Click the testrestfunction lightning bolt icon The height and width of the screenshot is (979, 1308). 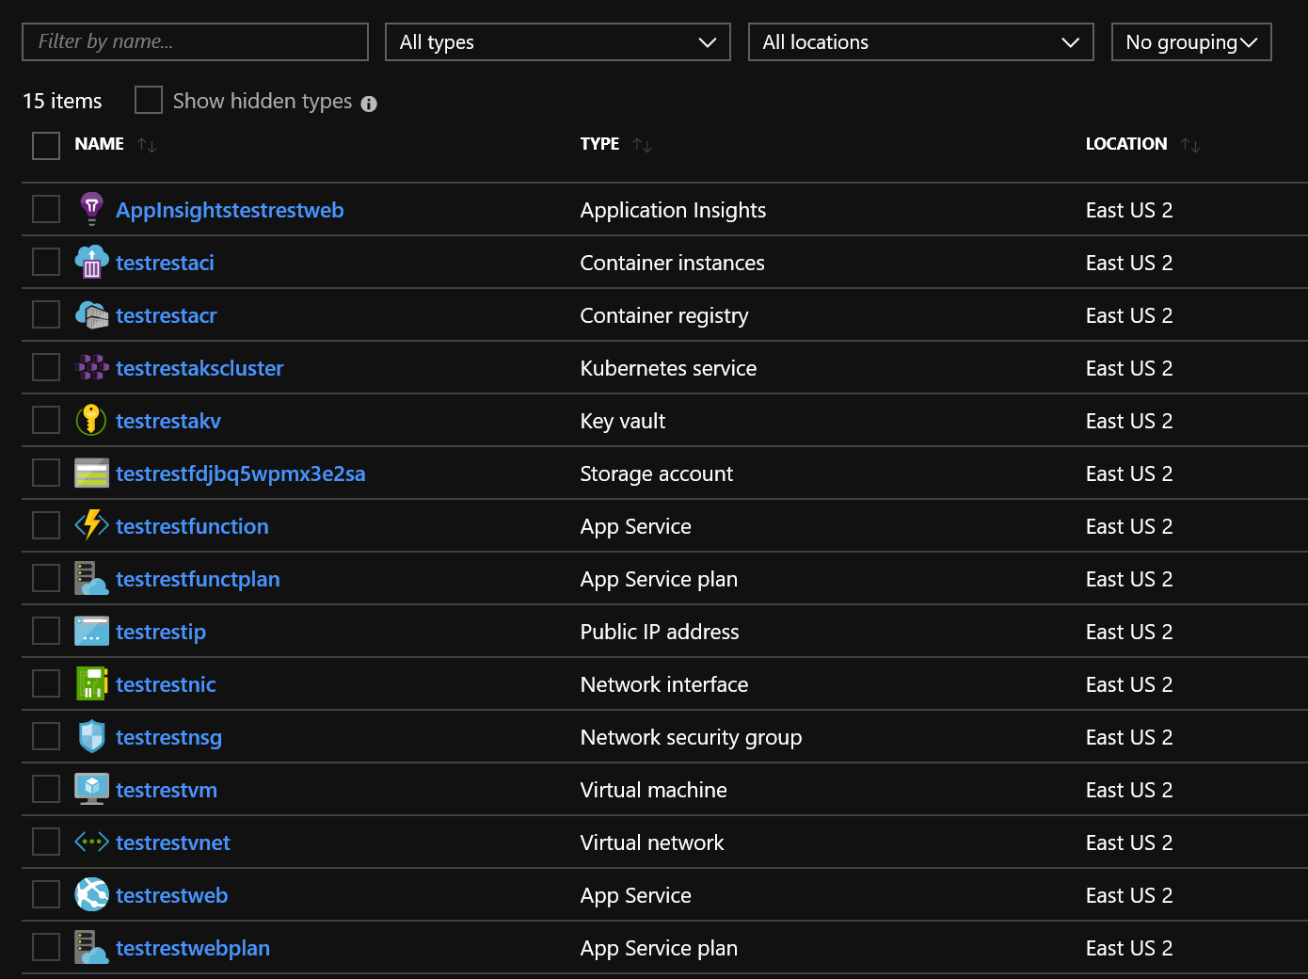(x=91, y=525)
